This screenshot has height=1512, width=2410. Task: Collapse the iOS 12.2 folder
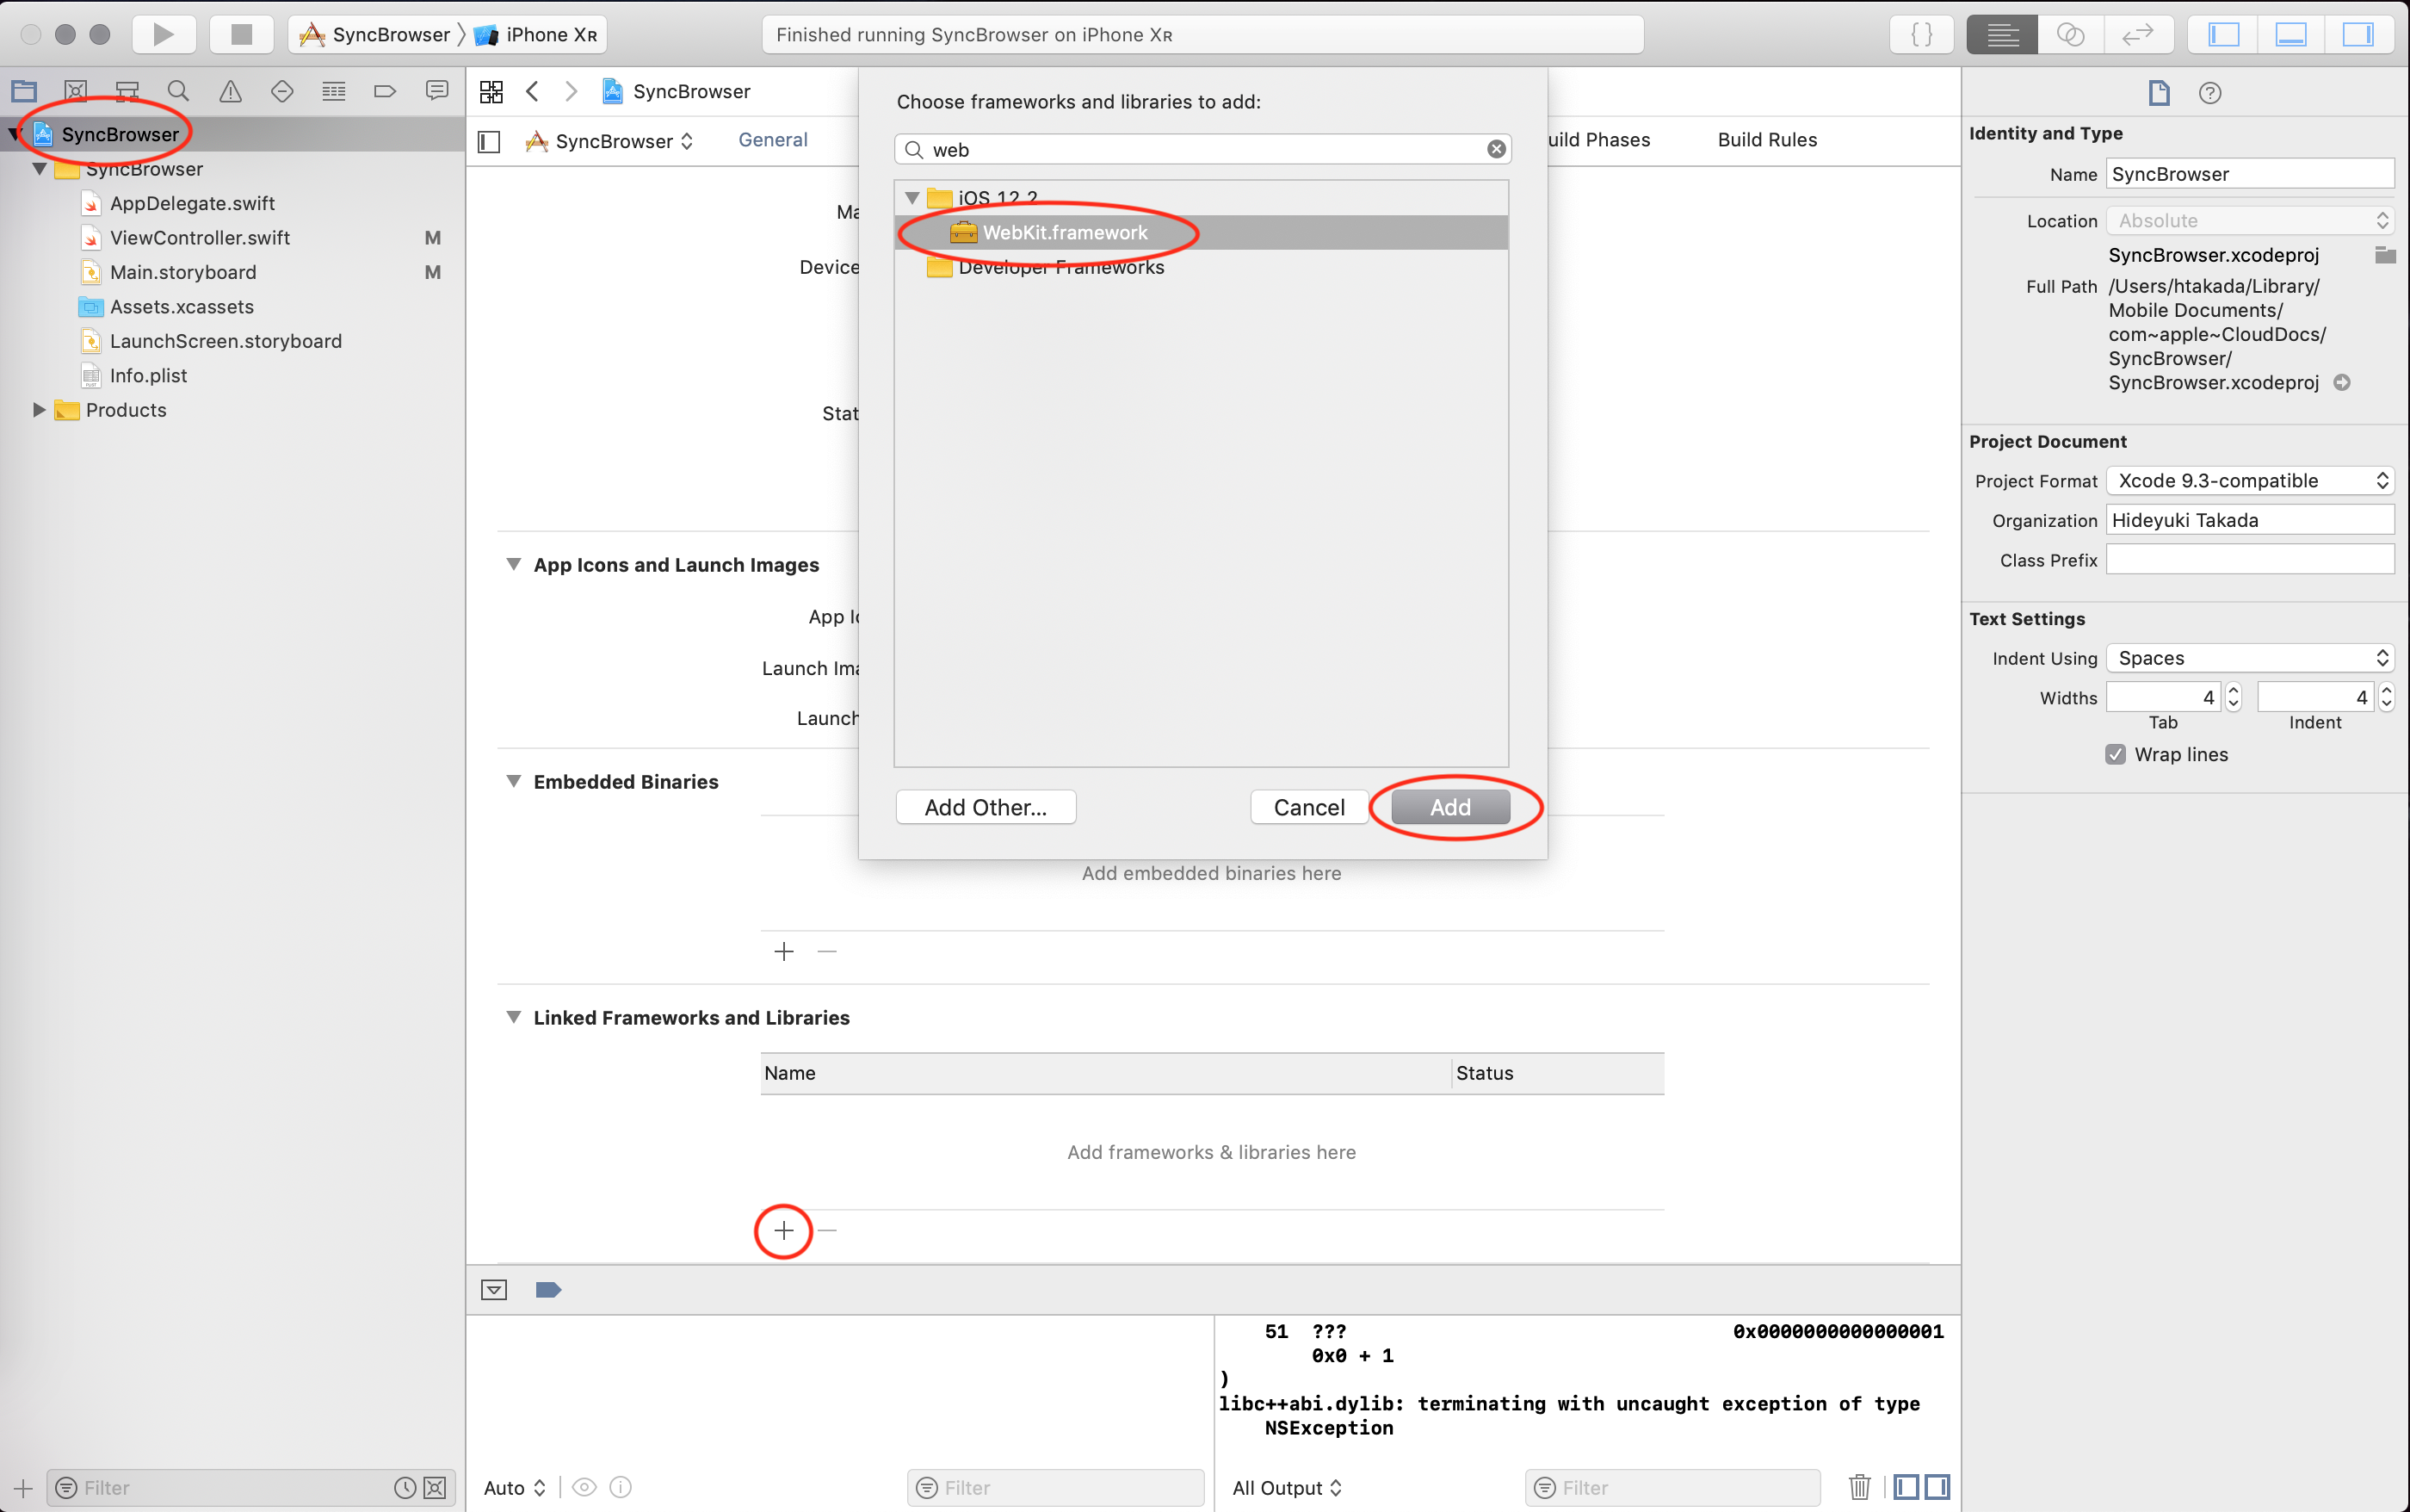coord(911,197)
